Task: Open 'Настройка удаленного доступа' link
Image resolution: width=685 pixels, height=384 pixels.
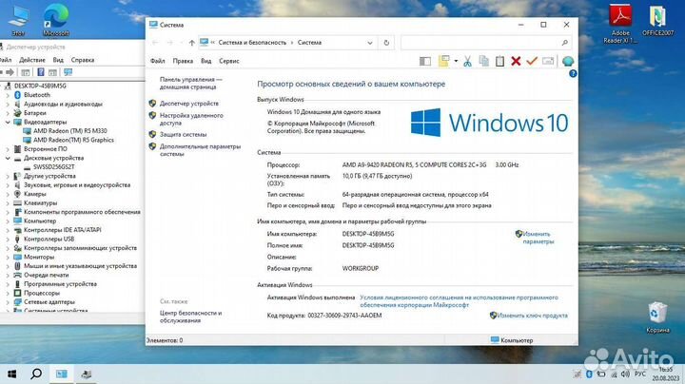Action: point(191,119)
